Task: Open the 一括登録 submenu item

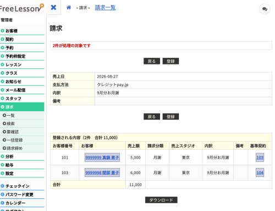Action: pos(22,140)
